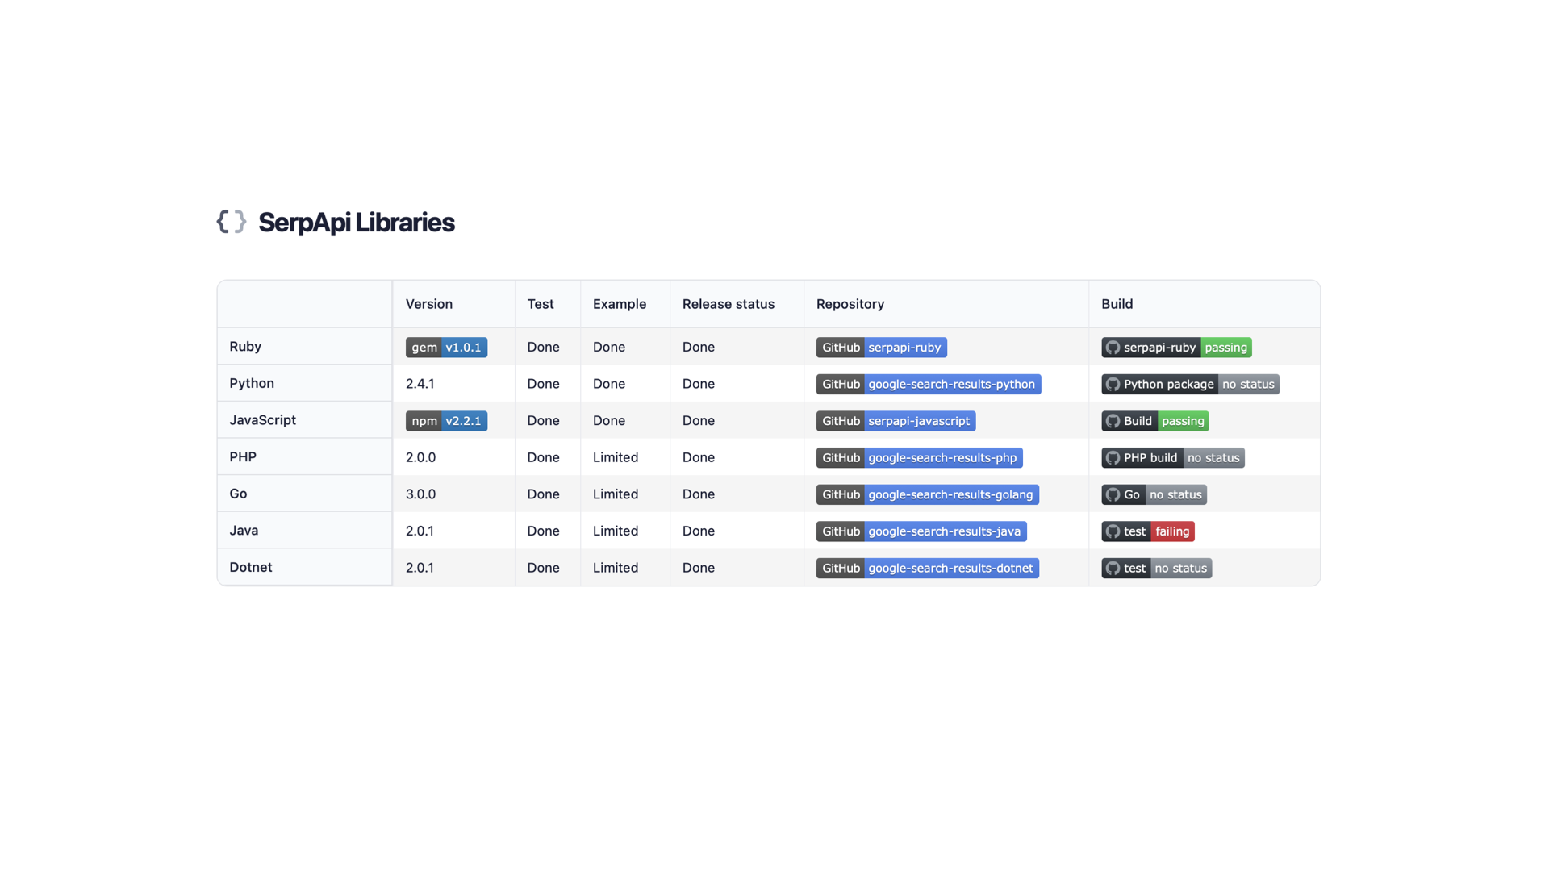Screen dimensions: 1549x871
Task: Click the npm v2.2.1 version badge
Action: pos(446,420)
